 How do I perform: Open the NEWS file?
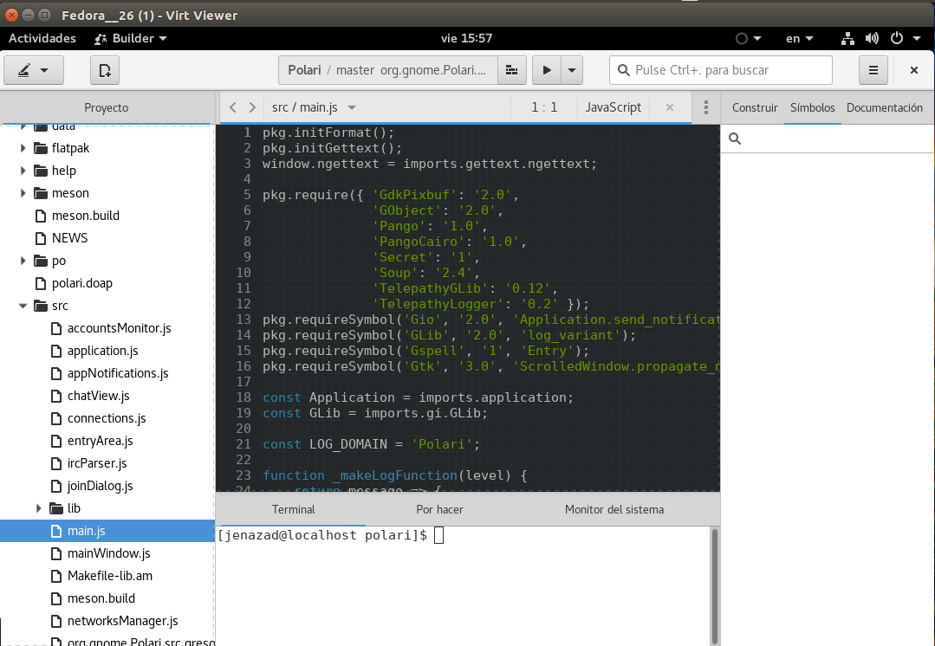69,238
